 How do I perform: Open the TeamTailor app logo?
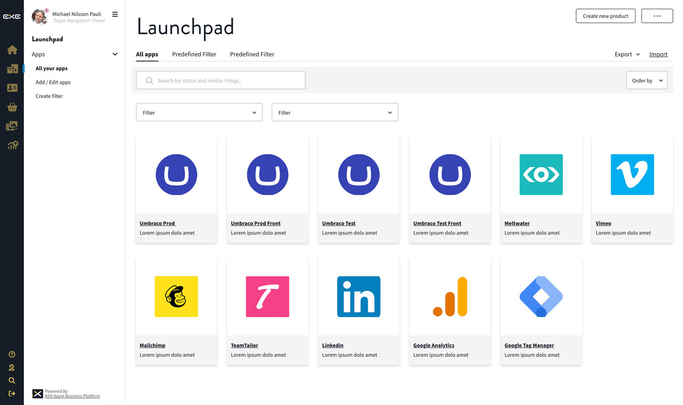[268, 296]
